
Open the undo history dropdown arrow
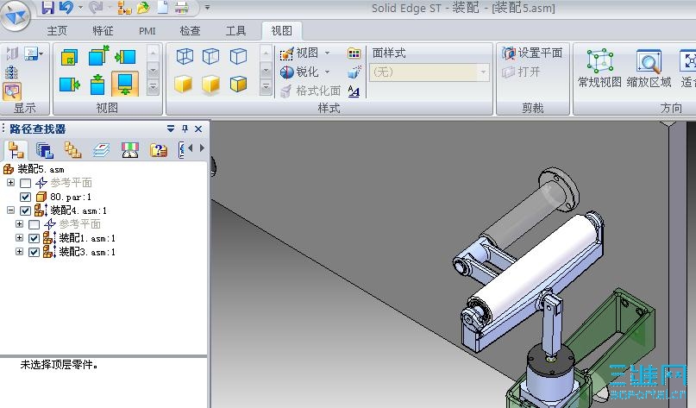pos(80,8)
